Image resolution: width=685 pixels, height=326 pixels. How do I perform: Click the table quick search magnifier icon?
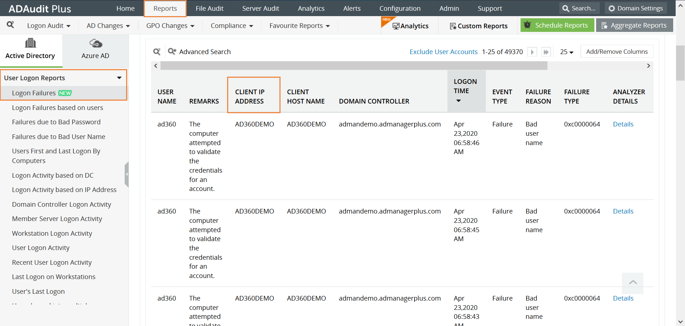point(157,52)
